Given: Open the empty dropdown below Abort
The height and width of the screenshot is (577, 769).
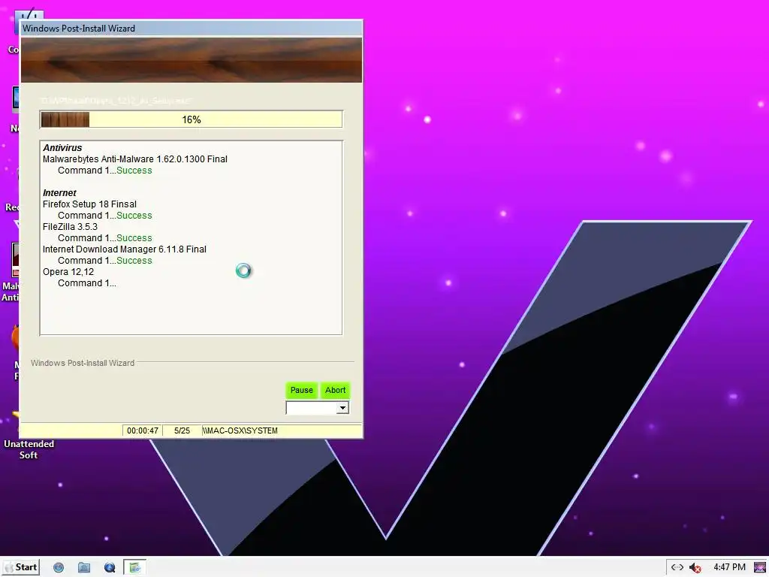Looking at the screenshot, I should [318, 408].
